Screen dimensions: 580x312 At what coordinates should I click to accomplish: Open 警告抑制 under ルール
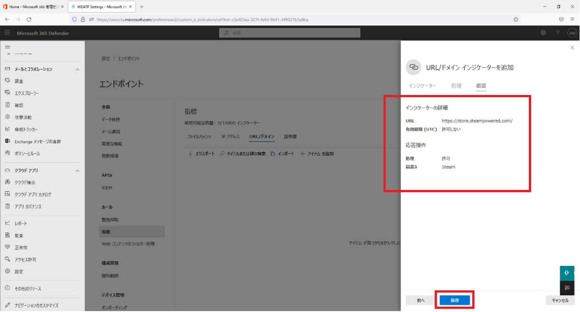click(110, 219)
